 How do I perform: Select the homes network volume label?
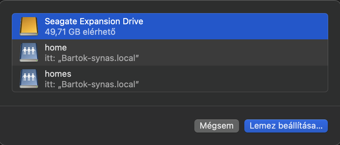[x=58, y=74]
